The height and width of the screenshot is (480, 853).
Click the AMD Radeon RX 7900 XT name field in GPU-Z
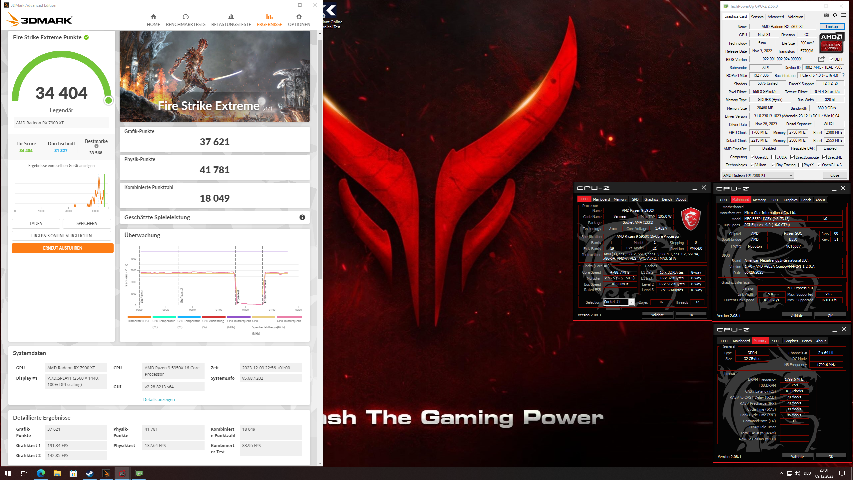pos(782,27)
